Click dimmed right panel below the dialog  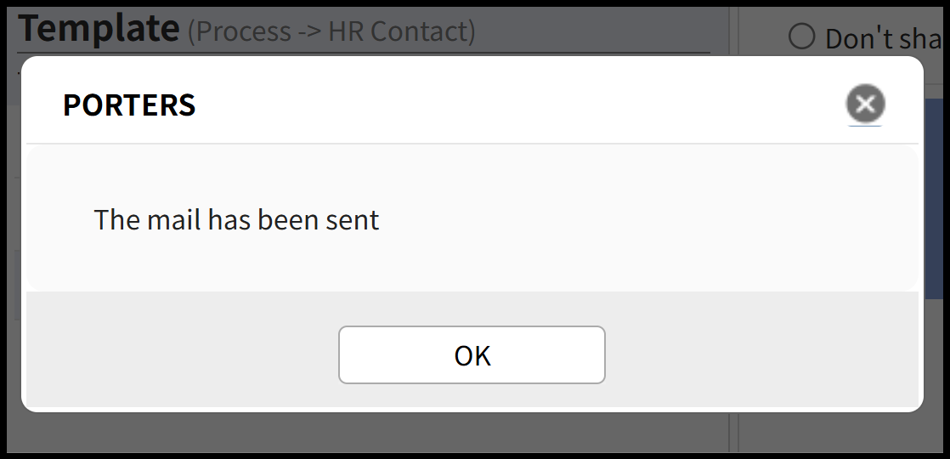[841, 433]
